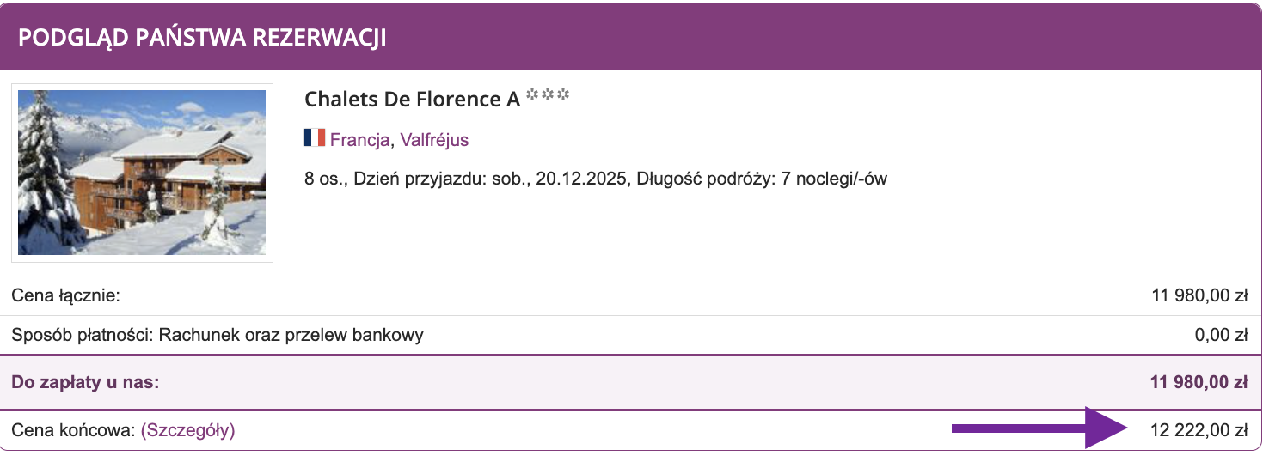This screenshot has width=1269, height=474.
Task: Click the 7 noclegi/-ów trip length text
Action: tap(834, 179)
